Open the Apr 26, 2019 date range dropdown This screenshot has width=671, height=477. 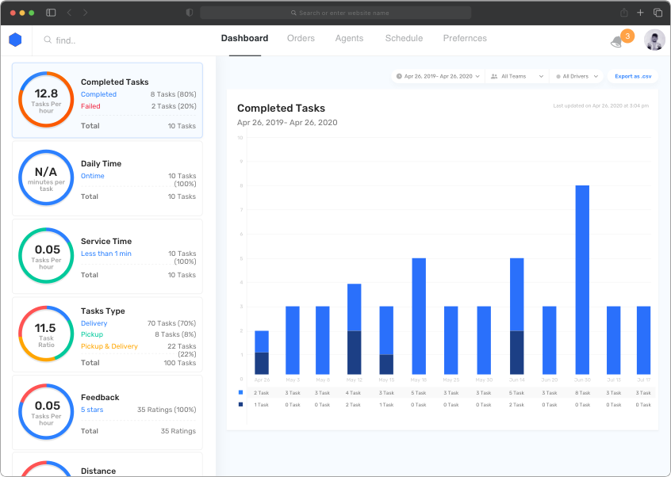(x=438, y=77)
